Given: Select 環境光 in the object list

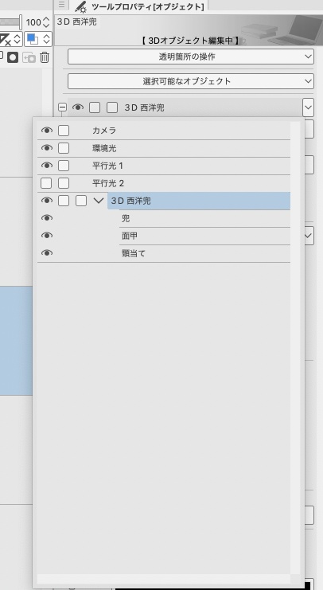Looking at the screenshot, I should tap(104, 148).
